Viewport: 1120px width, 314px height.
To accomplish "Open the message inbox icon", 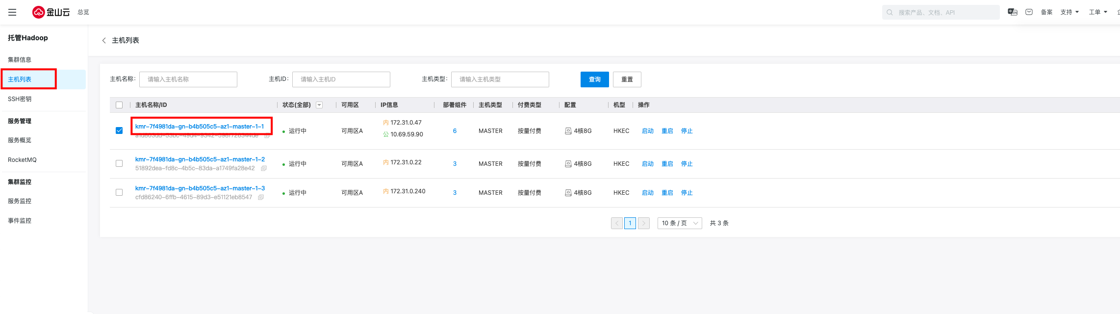I will pos(1029,12).
